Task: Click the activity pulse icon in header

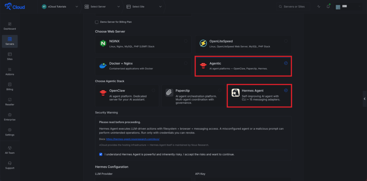Action: point(319,6)
